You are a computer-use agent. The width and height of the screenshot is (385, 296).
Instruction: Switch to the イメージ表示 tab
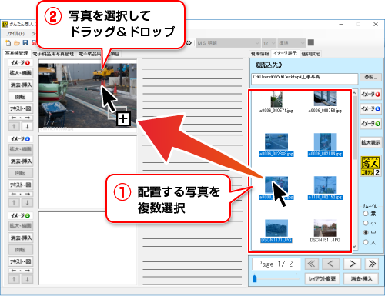(285, 53)
